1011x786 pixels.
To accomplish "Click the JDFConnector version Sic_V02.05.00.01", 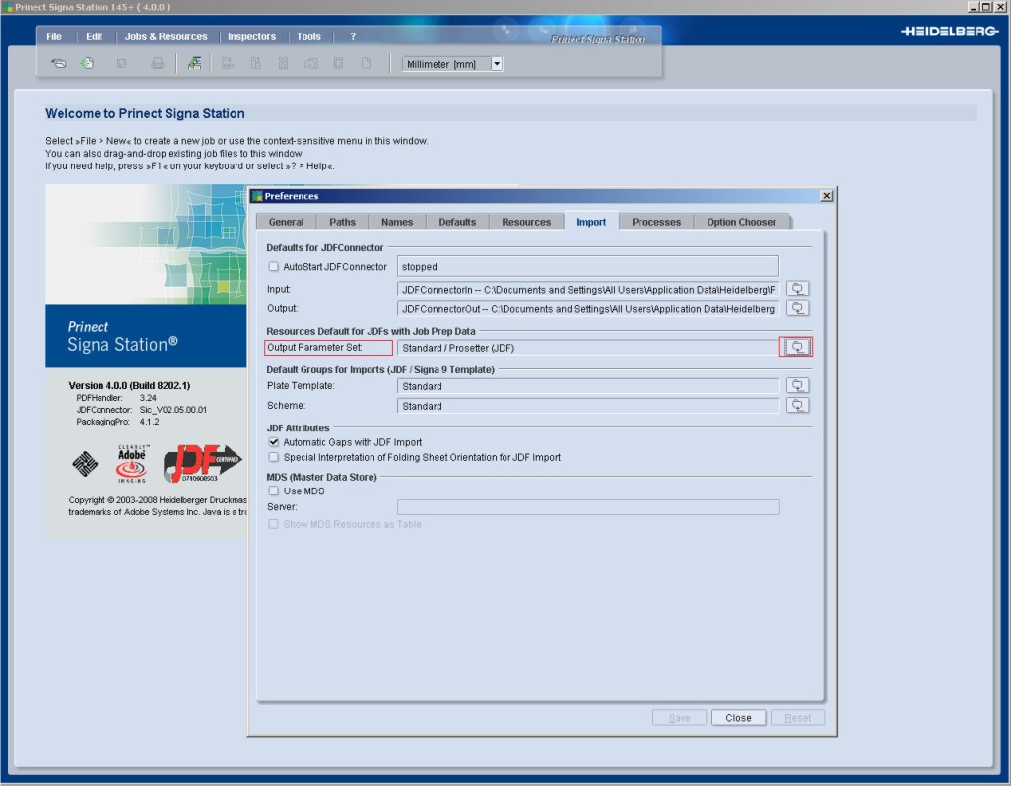I will coord(172,409).
